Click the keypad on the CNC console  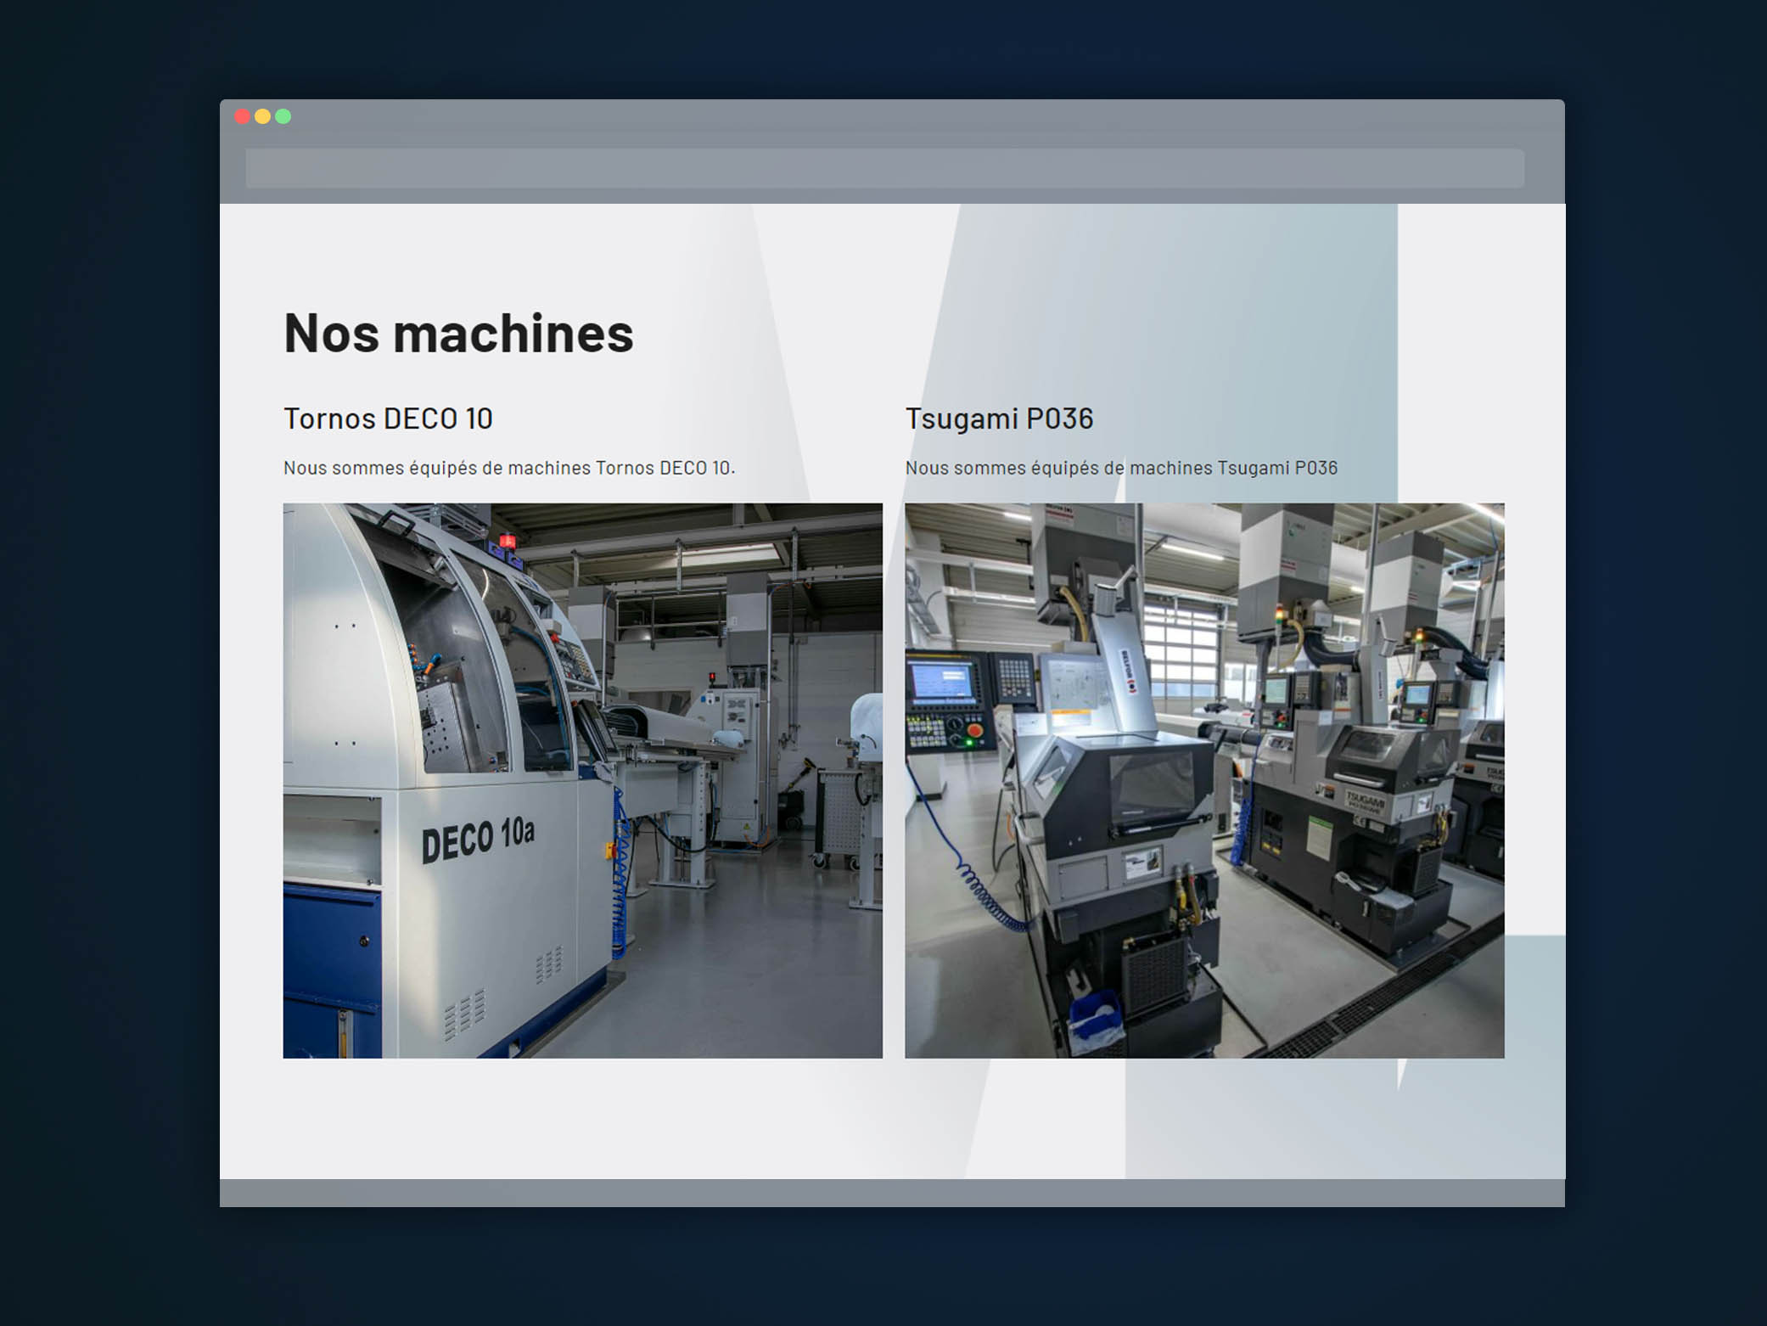1014,679
